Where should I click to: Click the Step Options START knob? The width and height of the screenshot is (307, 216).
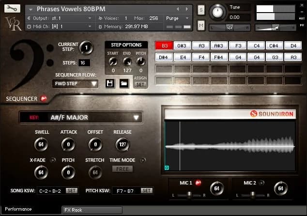(113, 62)
